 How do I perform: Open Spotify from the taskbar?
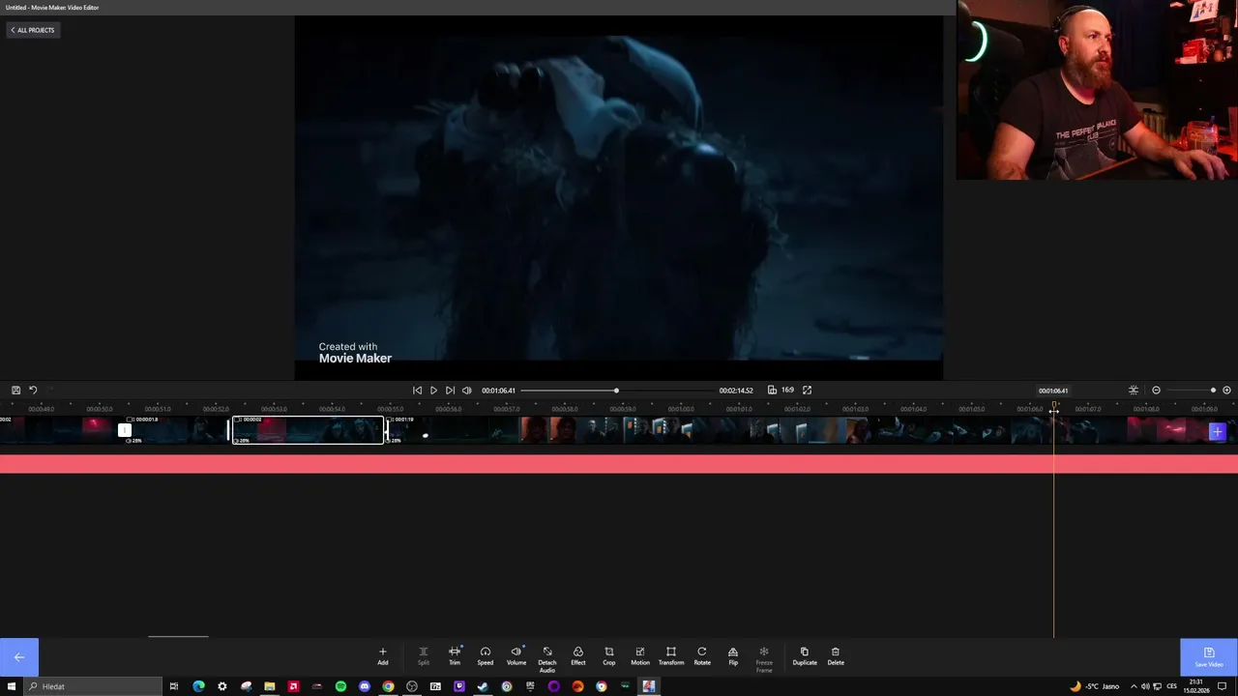[x=340, y=686]
